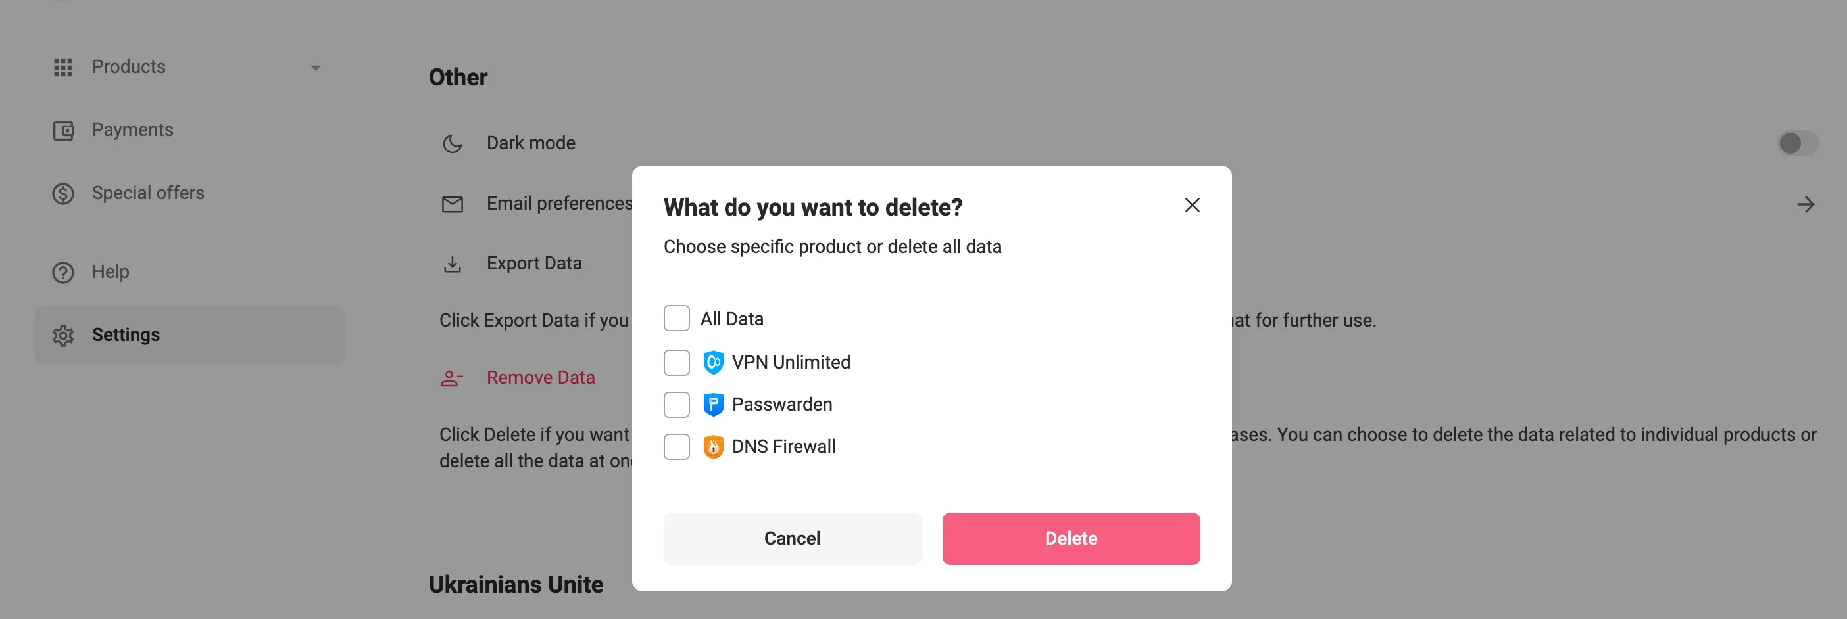1847x619 pixels.
Task: Click the DNS Firewall shield icon
Action: click(713, 447)
